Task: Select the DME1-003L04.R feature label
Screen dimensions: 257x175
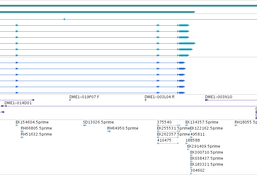Action: point(160,97)
